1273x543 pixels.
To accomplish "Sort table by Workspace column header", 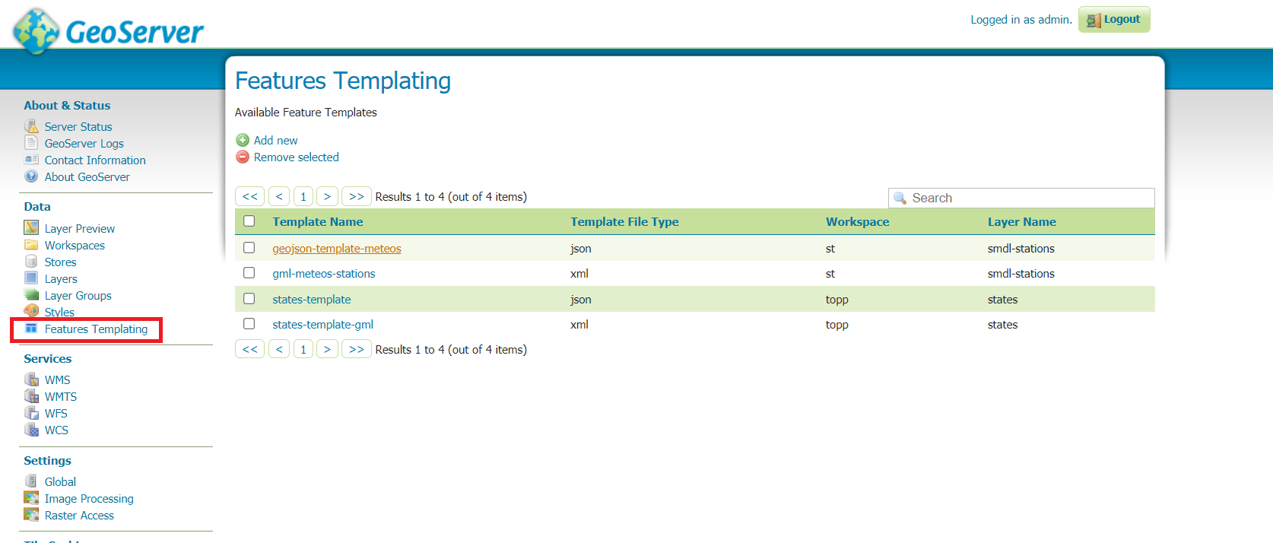I will 857,222.
